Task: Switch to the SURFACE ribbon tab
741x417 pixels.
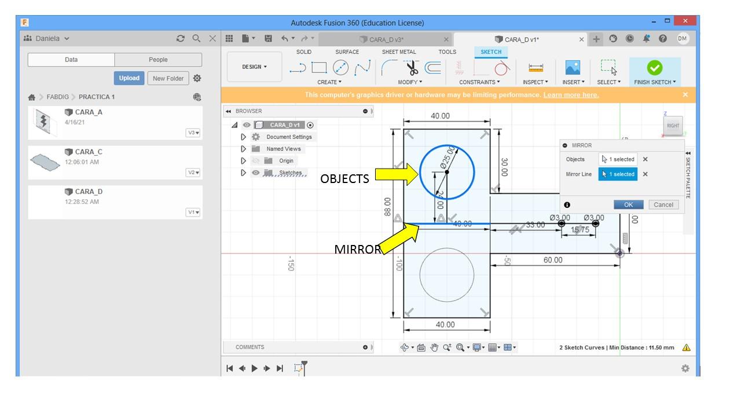Action: [347, 52]
